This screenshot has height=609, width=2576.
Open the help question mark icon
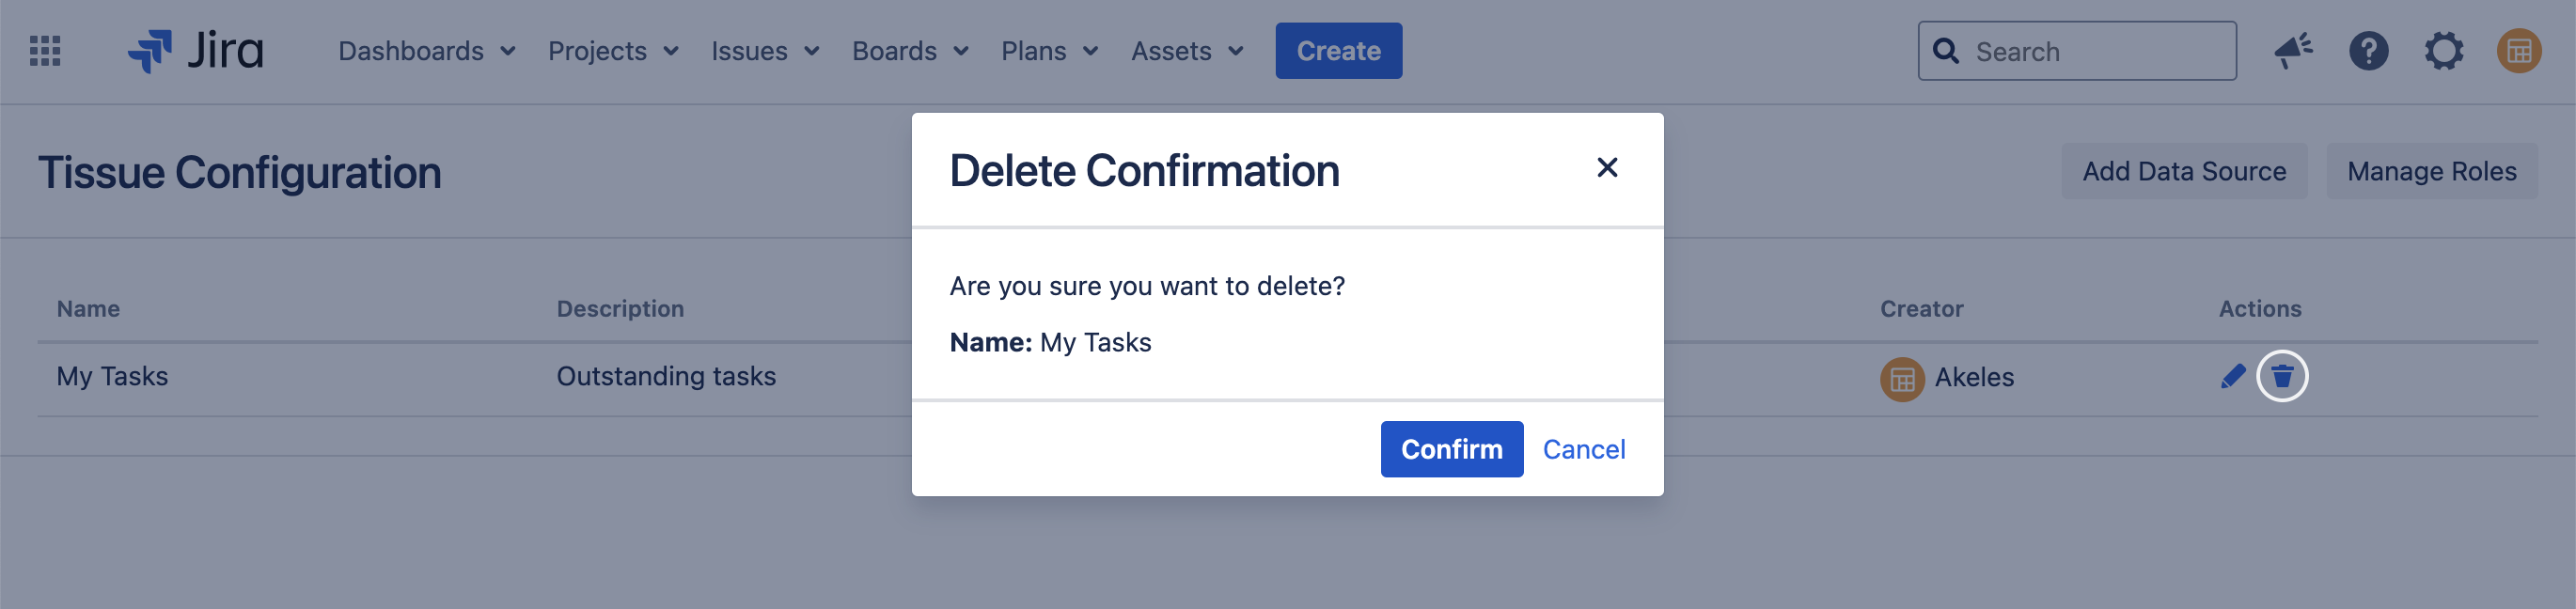point(2368,51)
